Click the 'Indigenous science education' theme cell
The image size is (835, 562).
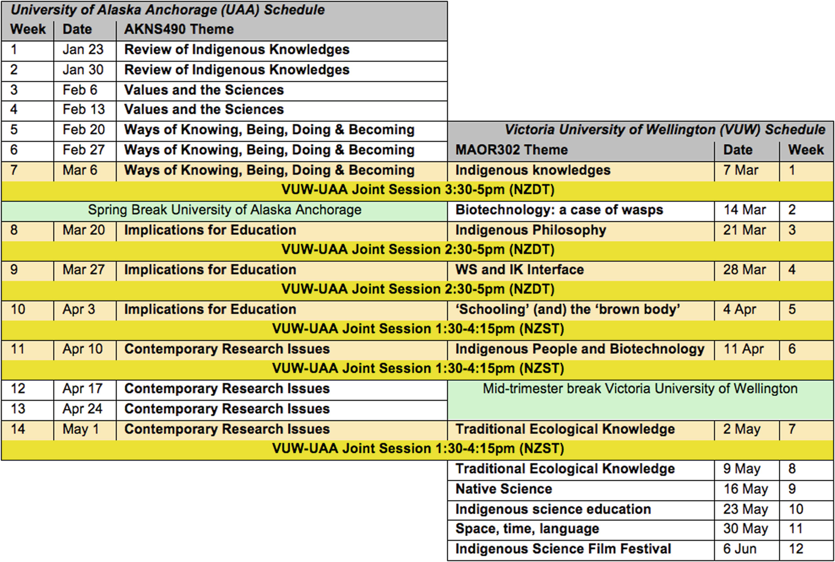coord(581,510)
